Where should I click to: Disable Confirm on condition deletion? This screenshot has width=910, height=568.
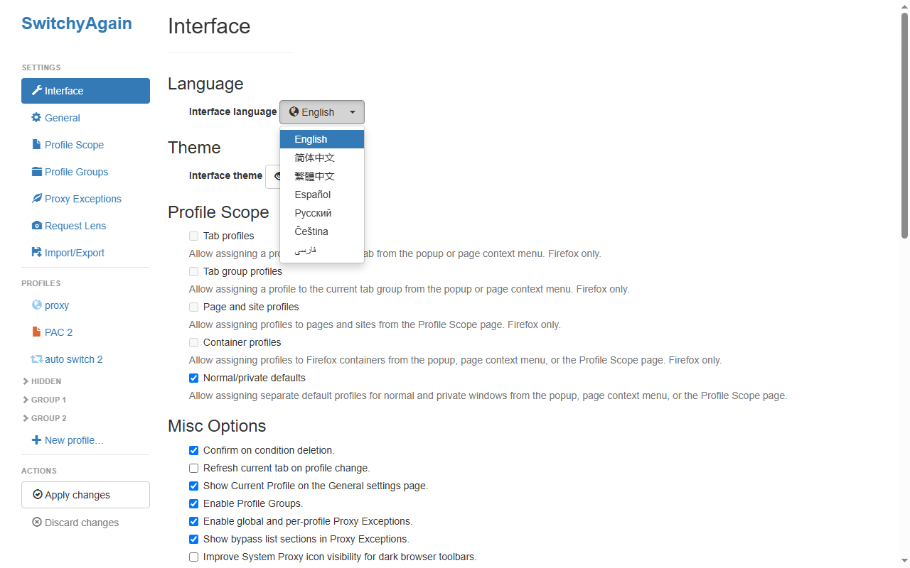(193, 450)
